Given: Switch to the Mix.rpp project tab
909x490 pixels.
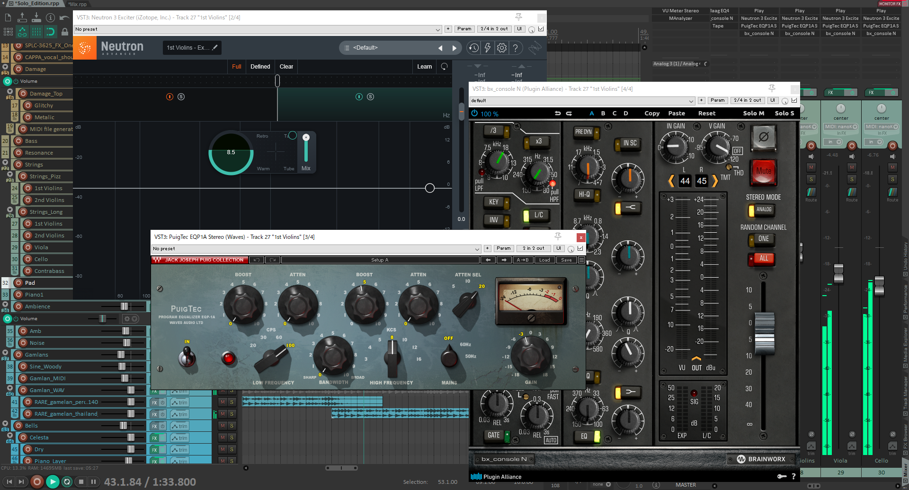Looking at the screenshot, I should pyautogui.click(x=78, y=4).
